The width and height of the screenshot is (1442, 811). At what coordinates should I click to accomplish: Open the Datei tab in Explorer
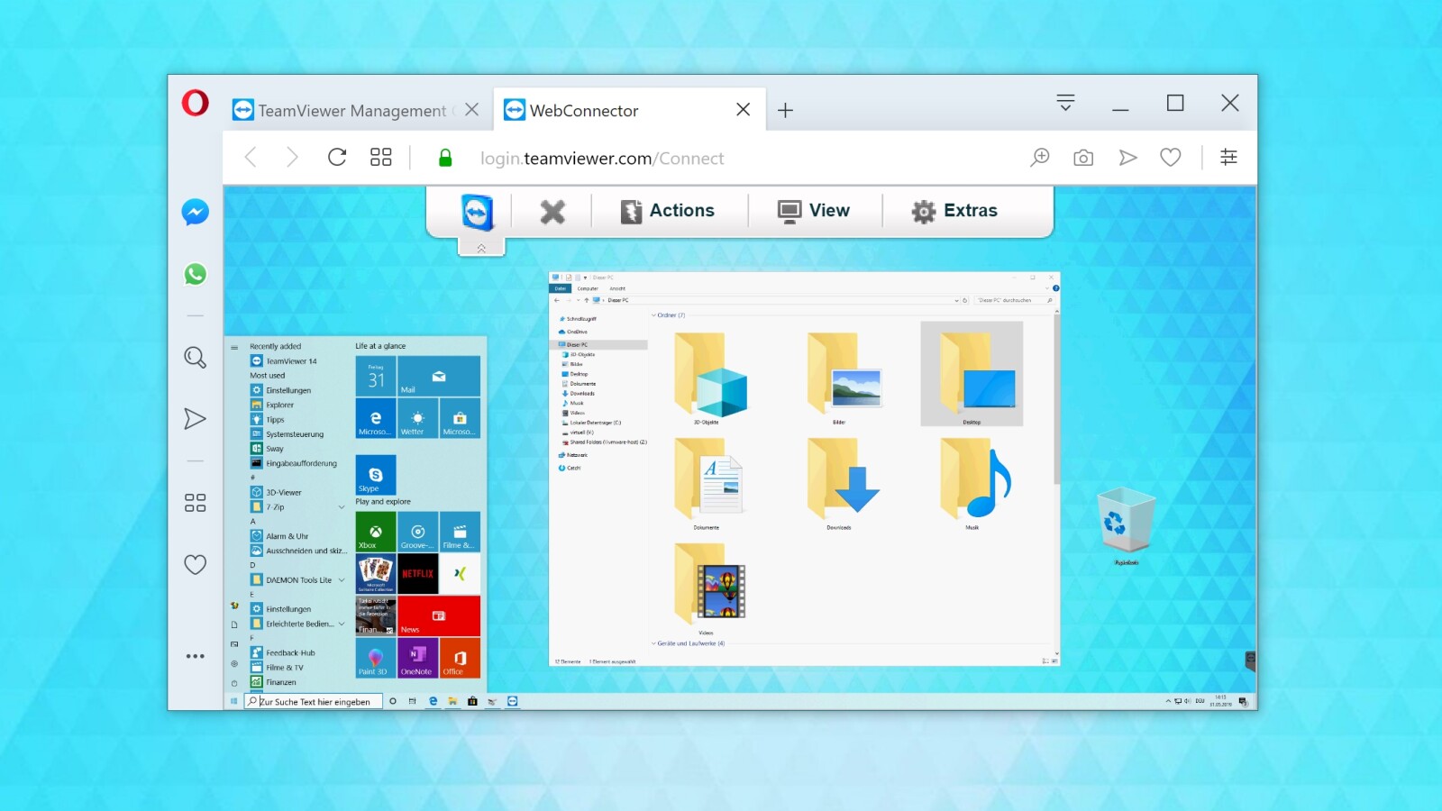point(560,288)
